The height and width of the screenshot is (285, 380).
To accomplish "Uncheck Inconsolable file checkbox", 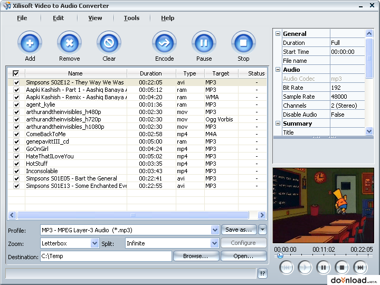I will pyautogui.click(x=16, y=171).
